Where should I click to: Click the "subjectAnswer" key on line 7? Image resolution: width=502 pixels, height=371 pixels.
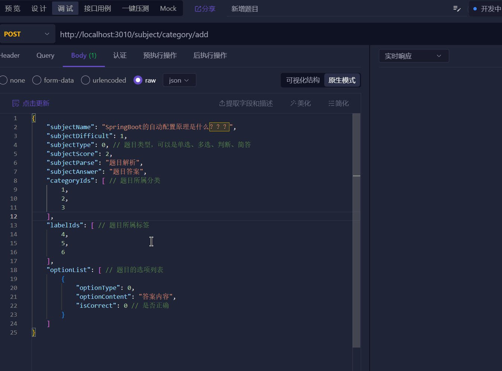click(x=74, y=172)
